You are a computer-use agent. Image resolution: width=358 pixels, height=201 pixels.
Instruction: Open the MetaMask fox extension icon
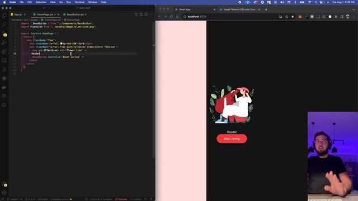[300, 17]
